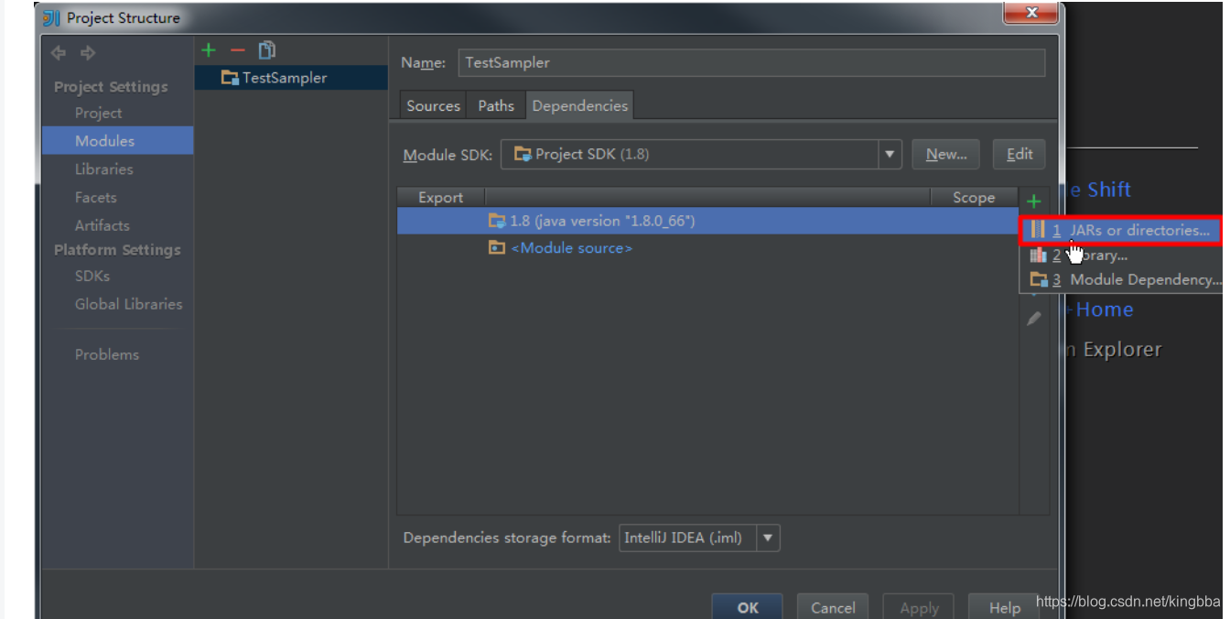Click the pencil edit dependency icon
Viewport: 1230px width, 619px height.
point(1034,319)
